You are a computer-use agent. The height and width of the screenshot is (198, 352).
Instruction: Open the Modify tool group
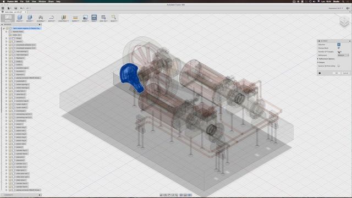tap(30, 18)
